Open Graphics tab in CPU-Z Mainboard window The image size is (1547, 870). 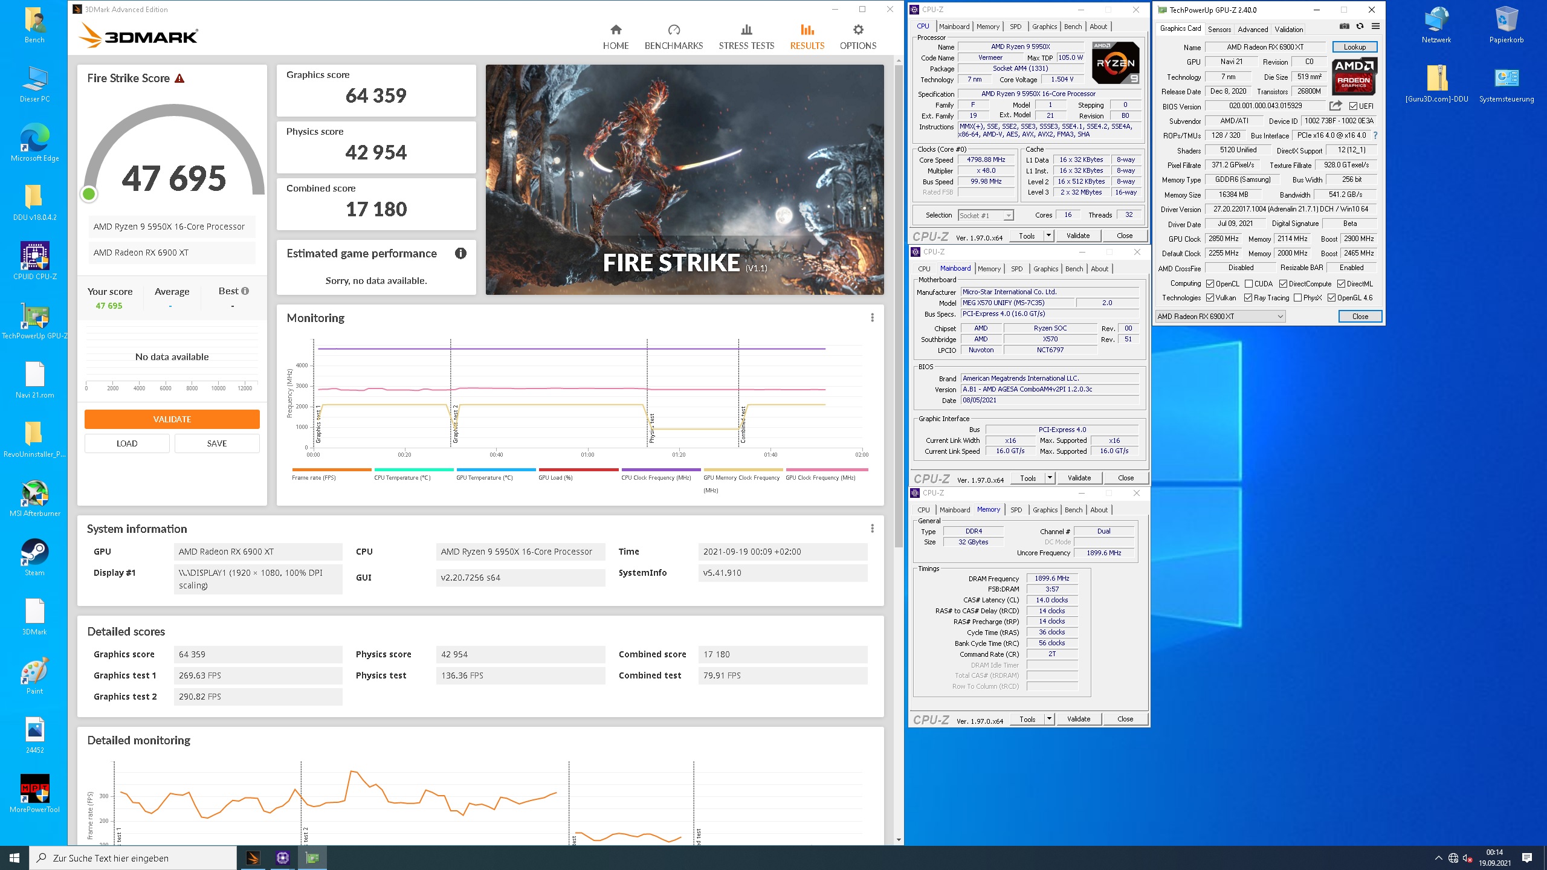pos(1045,269)
